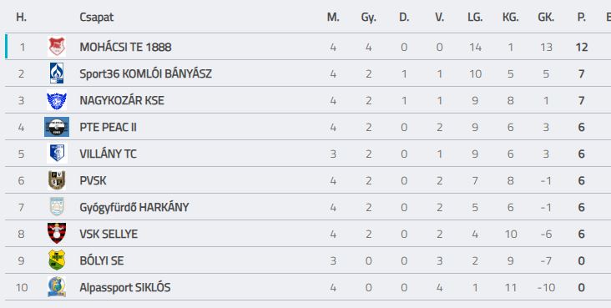The image size is (611, 308).
Task: Click the H. rank column header
Action: [22, 18]
